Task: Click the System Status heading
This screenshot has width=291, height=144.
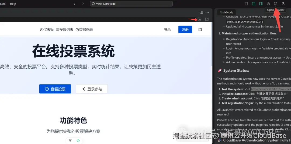Action: click(236, 71)
